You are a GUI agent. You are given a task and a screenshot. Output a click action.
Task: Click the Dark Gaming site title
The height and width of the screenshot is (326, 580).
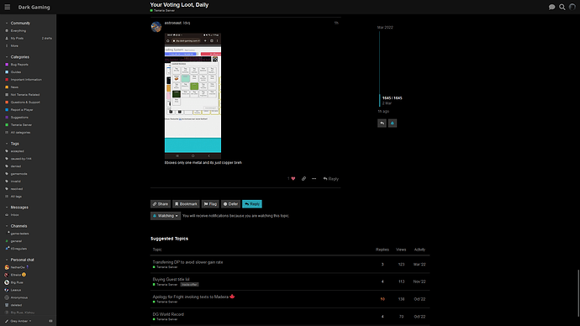point(34,7)
